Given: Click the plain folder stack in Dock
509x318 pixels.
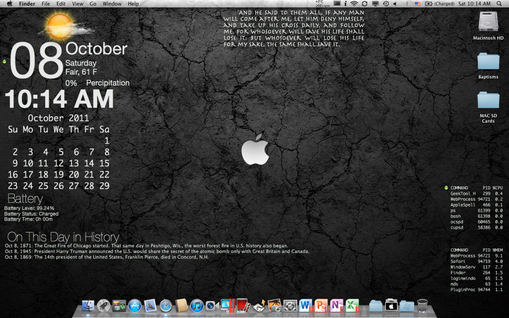Looking at the screenshot, I should (376, 306).
